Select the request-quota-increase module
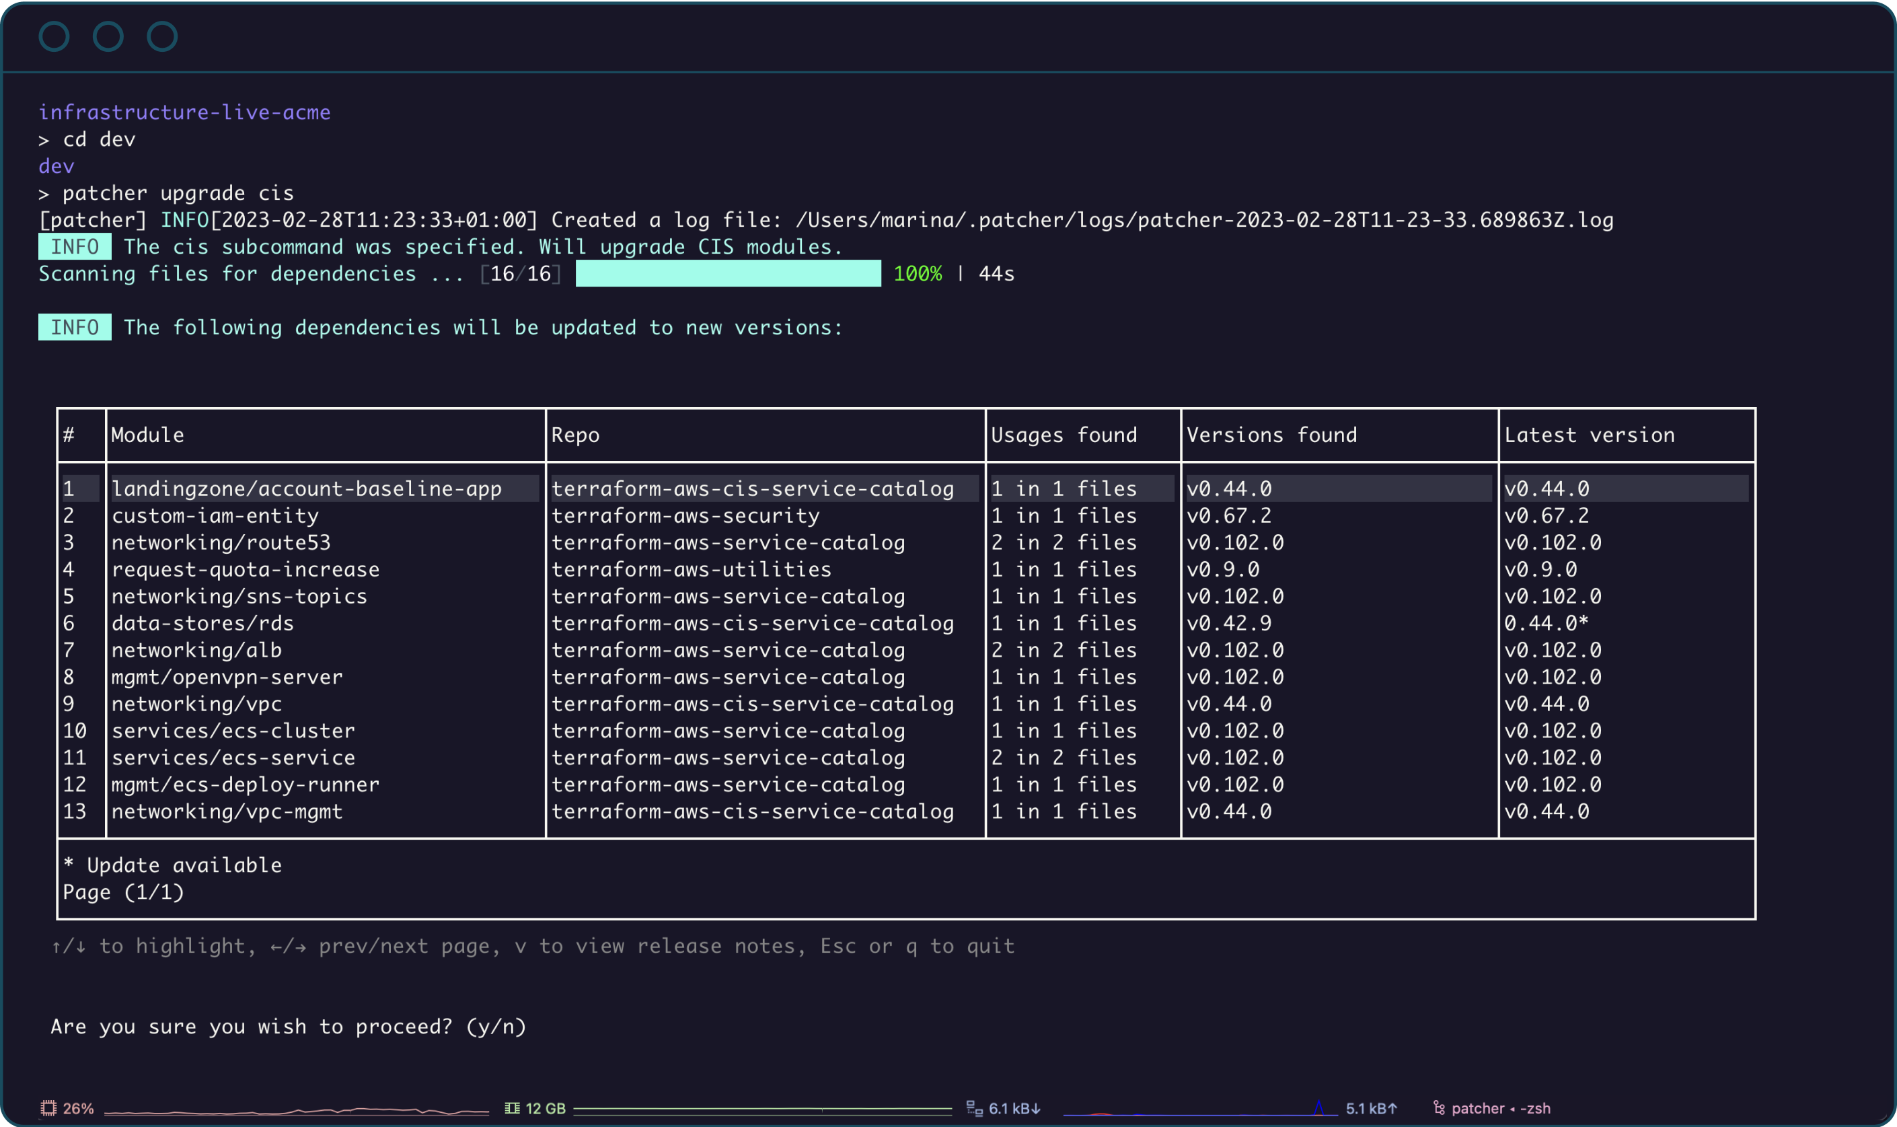This screenshot has width=1897, height=1127. [x=245, y=570]
